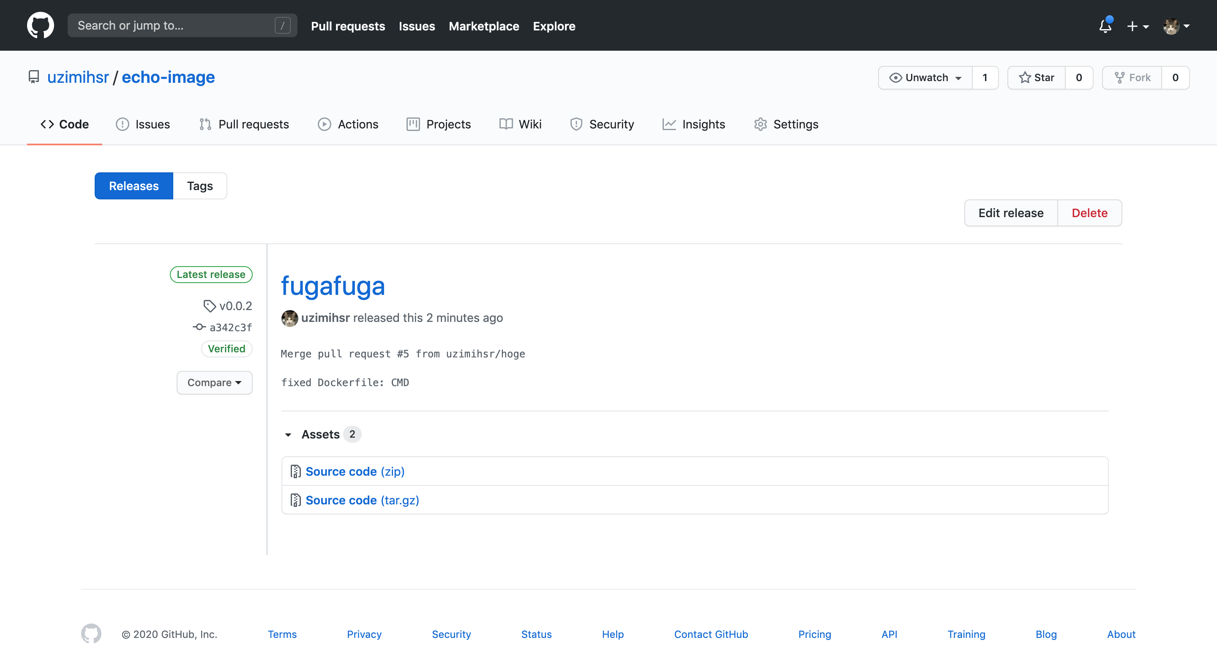This screenshot has height=651, width=1217.
Task: Click the forks count next to Fork
Action: 1176,77
